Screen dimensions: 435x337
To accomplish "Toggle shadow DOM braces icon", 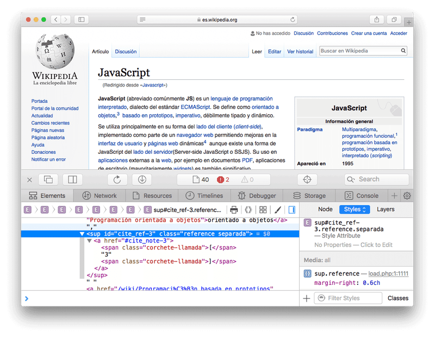I will pos(248,210).
